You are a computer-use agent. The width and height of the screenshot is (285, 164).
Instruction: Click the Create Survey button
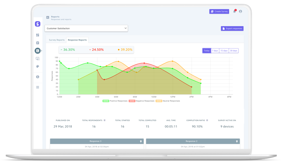pyautogui.click(x=219, y=12)
